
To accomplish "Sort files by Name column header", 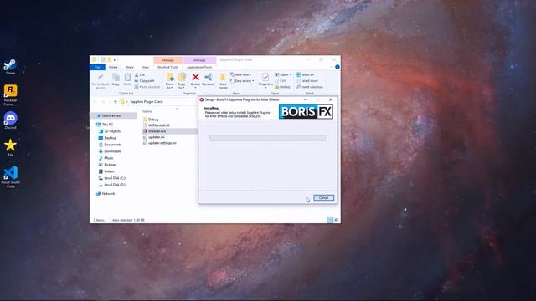I will [x=147, y=111].
